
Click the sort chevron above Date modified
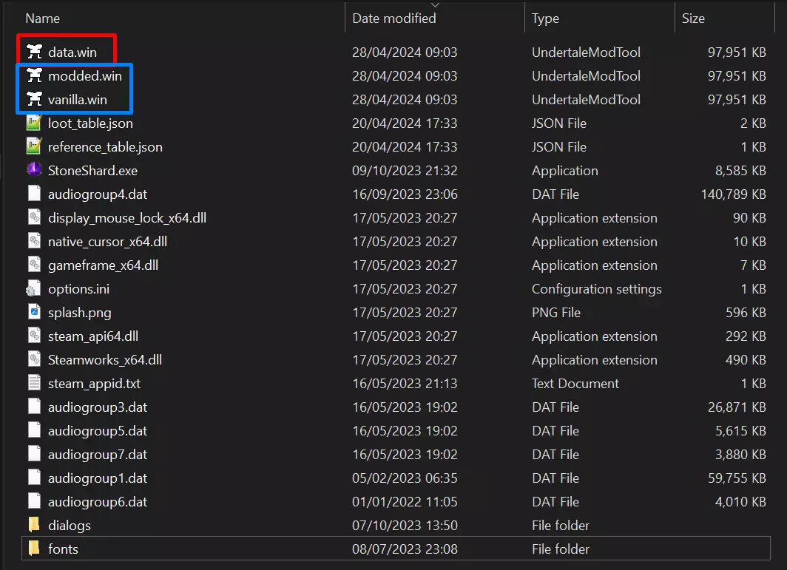coord(435,5)
